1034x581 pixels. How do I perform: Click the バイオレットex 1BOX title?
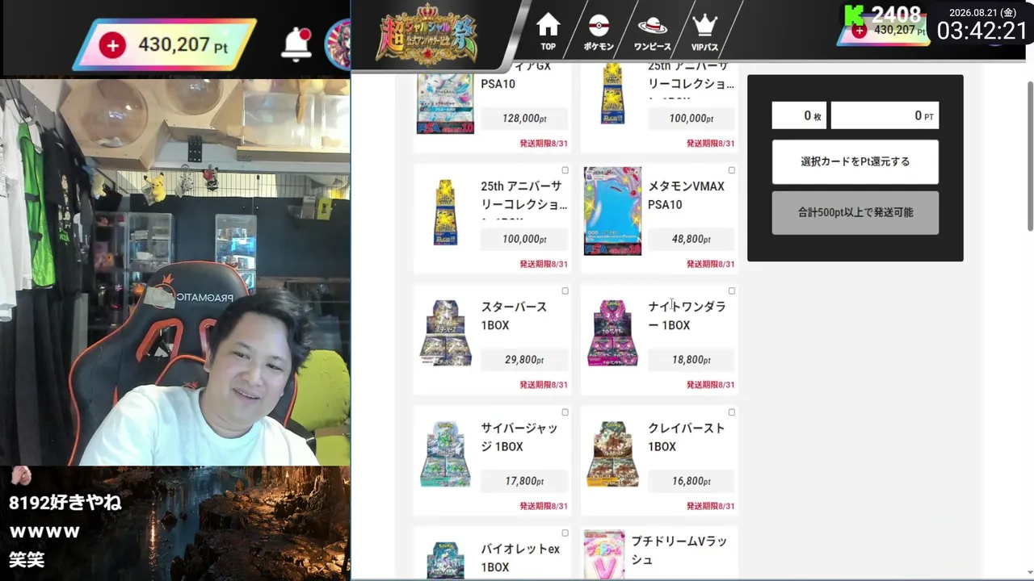[x=520, y=558]
